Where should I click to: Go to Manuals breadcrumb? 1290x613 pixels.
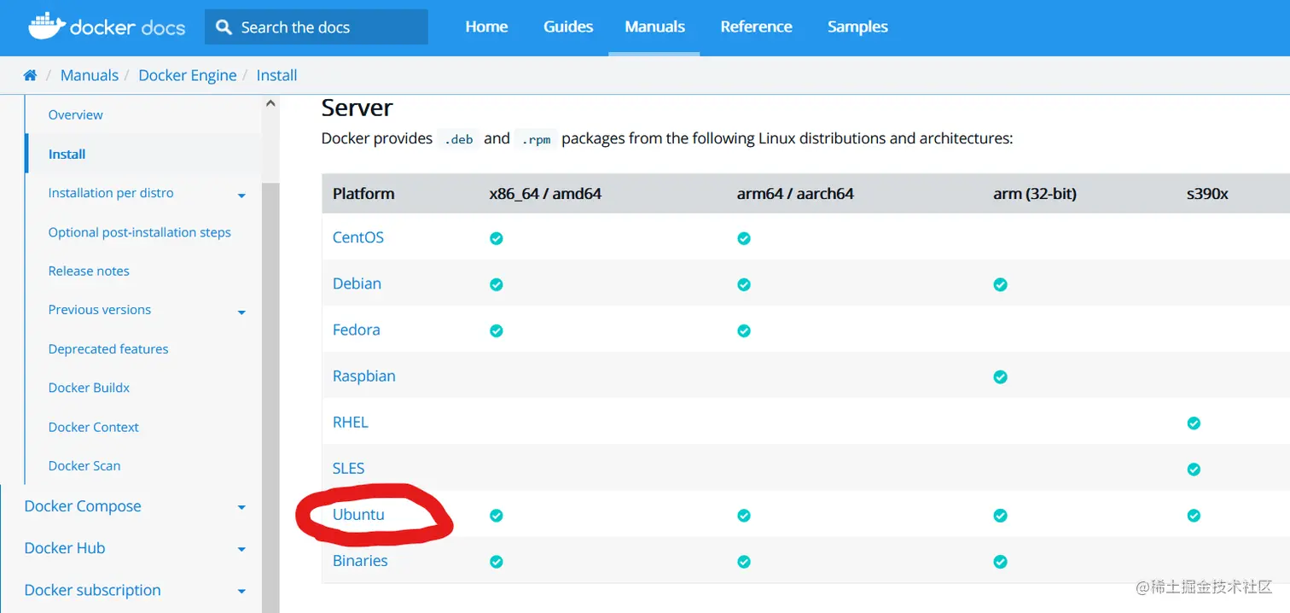click(89, 75)
